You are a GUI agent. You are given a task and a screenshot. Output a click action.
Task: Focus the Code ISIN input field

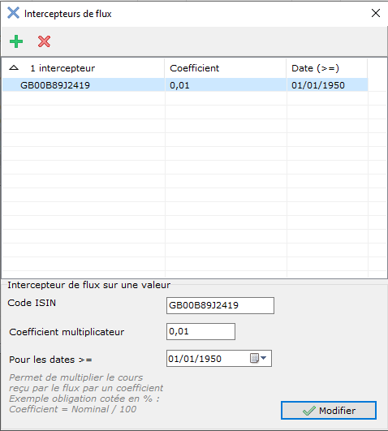220,305
